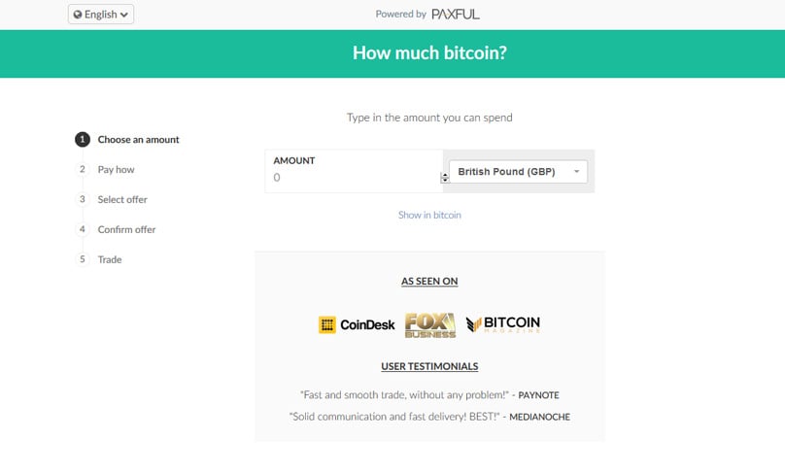Click the step 2 number circle

point(83,169)
